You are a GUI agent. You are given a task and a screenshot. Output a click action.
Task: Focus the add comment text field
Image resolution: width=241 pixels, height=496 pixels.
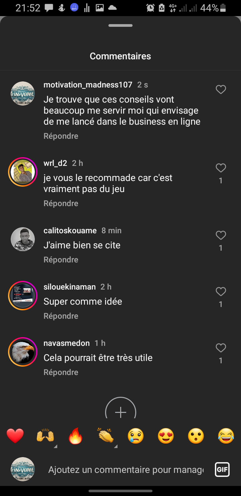pyautogui.click(x=126, y=470)
